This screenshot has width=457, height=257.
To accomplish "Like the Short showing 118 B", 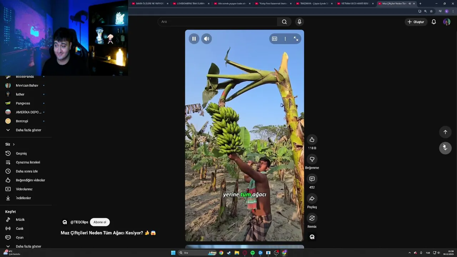I will pos(312,140).
